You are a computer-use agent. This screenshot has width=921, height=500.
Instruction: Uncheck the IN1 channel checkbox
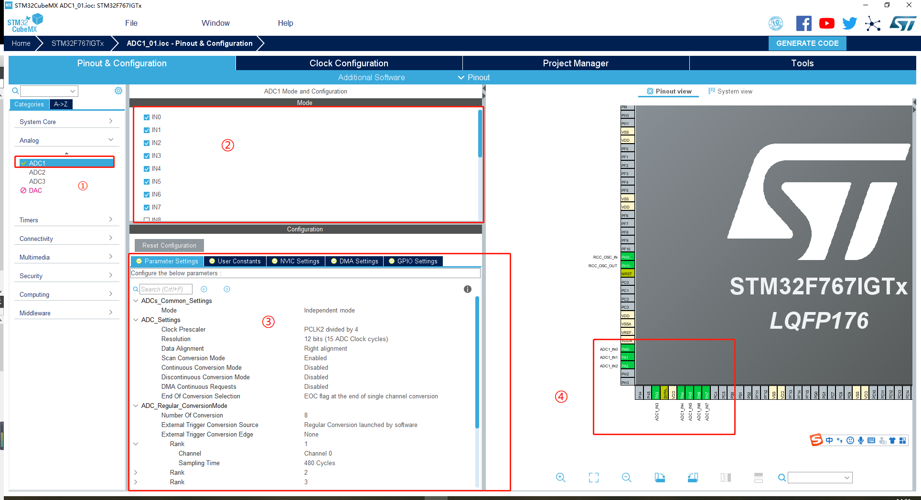coord(147,130)
